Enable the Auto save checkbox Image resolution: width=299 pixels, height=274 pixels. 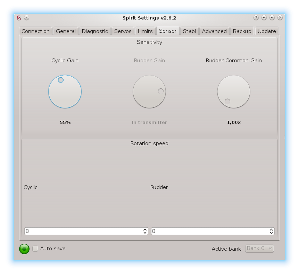[35, 249]
